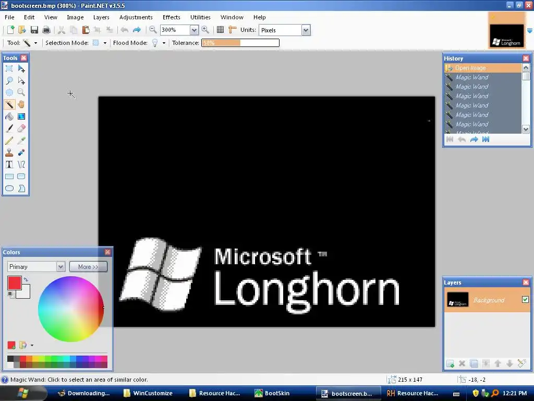Adjust the Tolerance slider bar
This screenshot has width=534, height=401.
point(240,43)
